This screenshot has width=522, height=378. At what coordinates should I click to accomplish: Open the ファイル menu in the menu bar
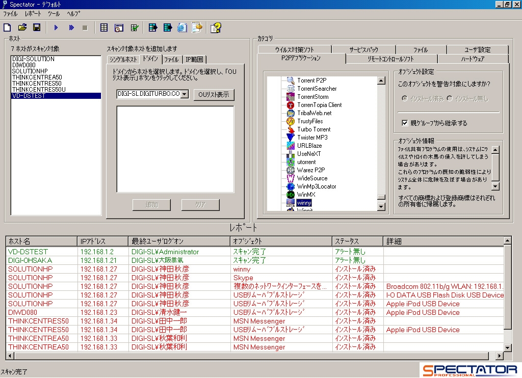coord(10,14)
